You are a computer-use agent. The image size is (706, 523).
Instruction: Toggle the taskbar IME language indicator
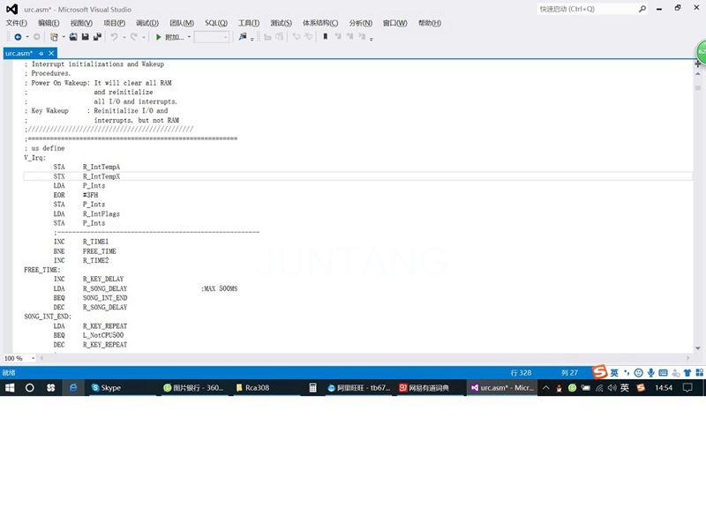(625, 387)
